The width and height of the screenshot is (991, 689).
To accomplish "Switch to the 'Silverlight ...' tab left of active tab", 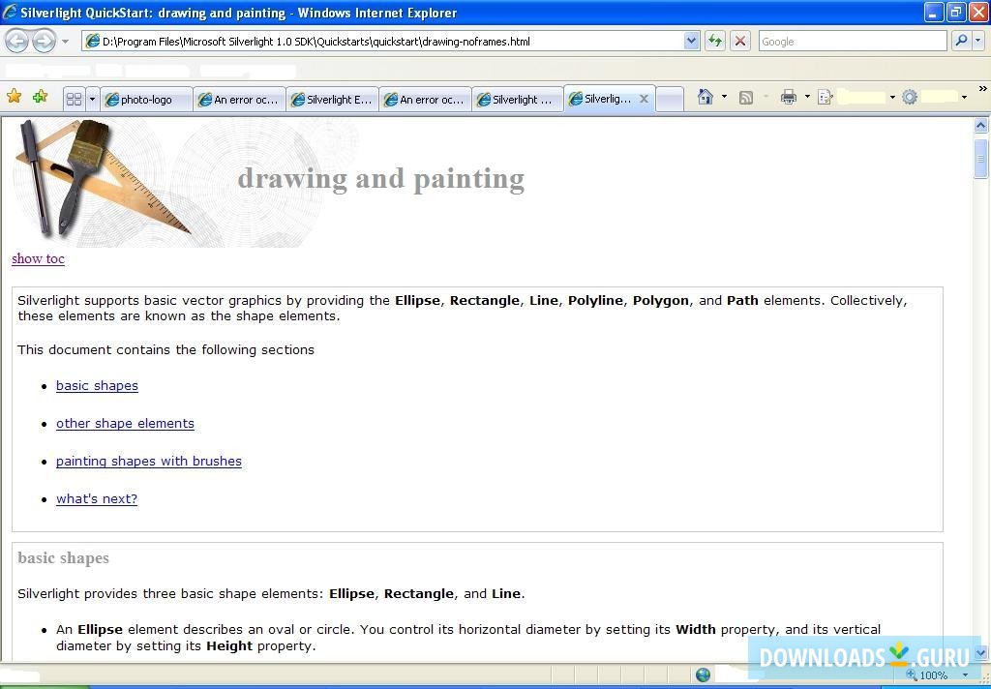I will (x=517, y=100).
